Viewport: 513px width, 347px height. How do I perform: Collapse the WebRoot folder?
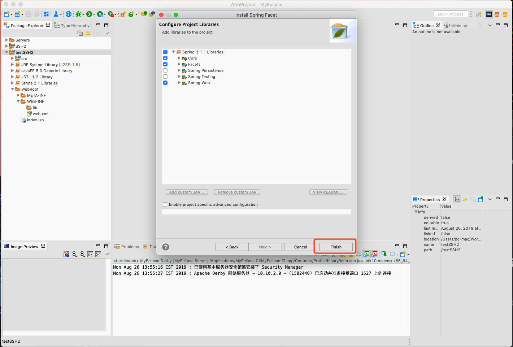(12, 89)
